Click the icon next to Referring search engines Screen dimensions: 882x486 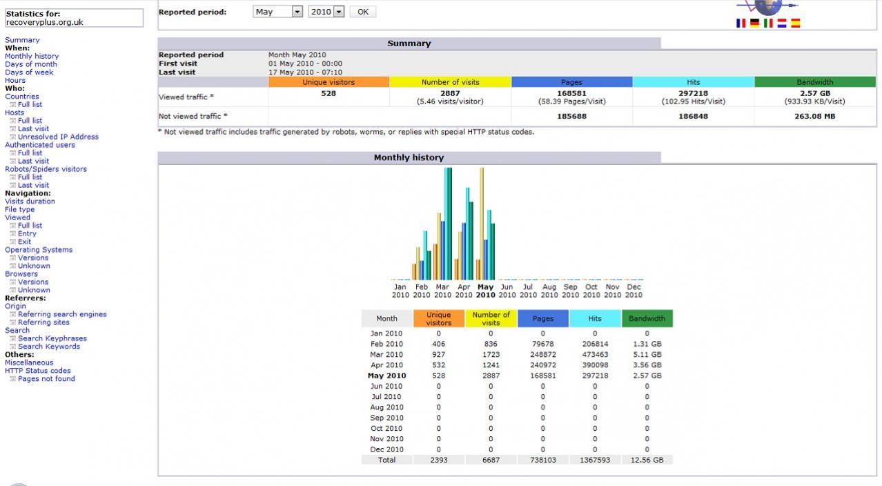(12, 315)
